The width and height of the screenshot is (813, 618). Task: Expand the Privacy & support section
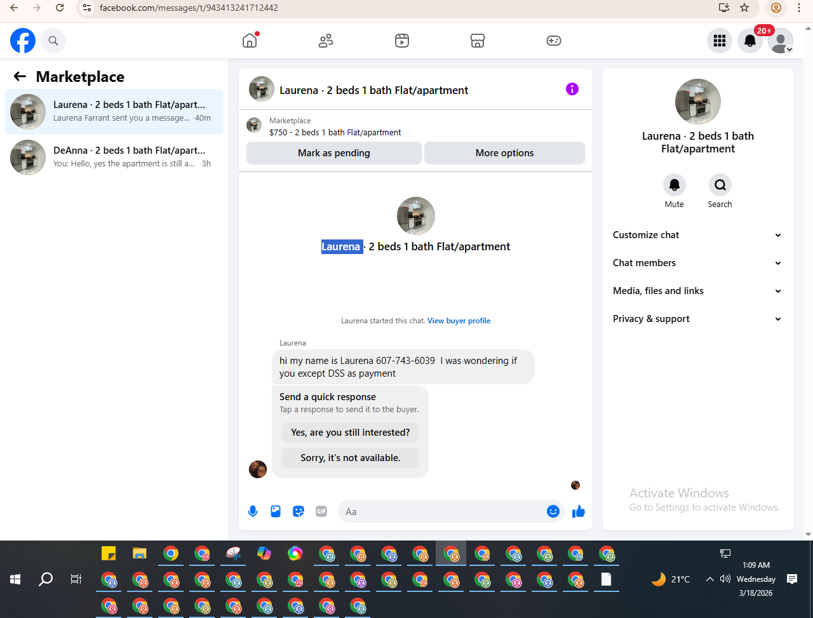[698, 319]
